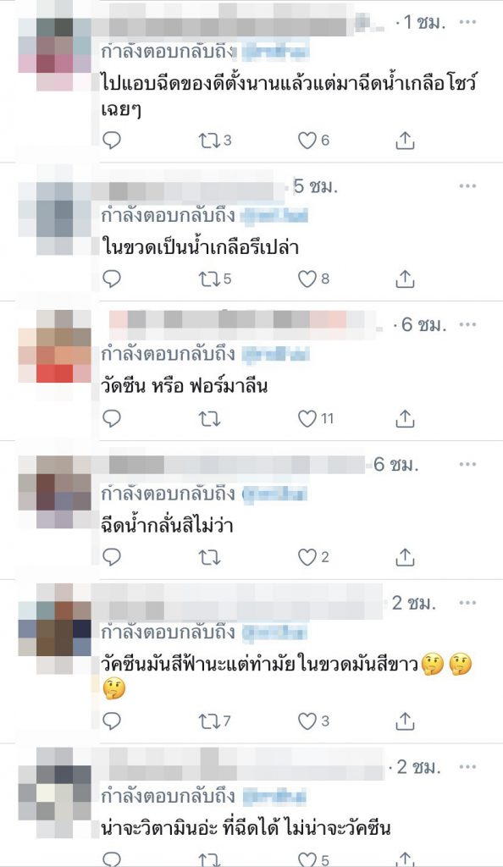503x867 pixels.
Task: Reply to the tweet posted 1 ชม. ago
Action: click(112, 141)
